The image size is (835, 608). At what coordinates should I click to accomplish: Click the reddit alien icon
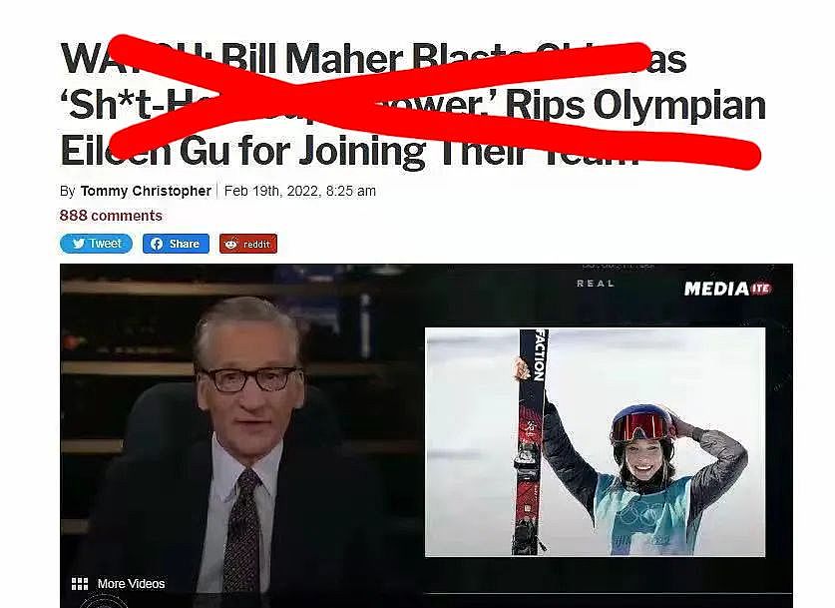[231, 244]
